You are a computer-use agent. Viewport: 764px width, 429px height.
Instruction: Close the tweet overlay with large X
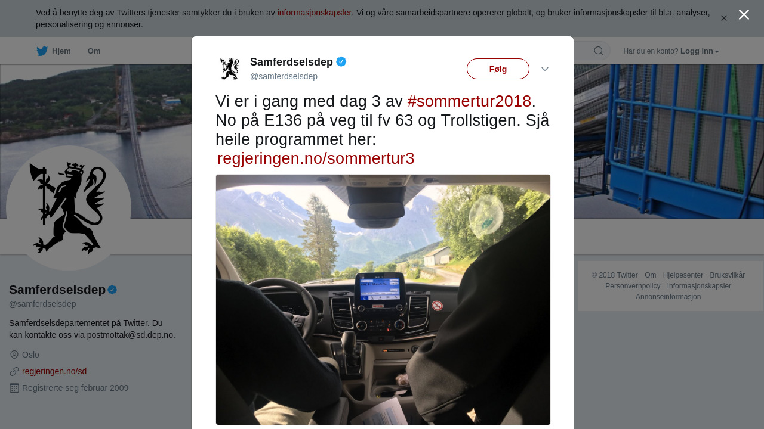tap(744, 15)
